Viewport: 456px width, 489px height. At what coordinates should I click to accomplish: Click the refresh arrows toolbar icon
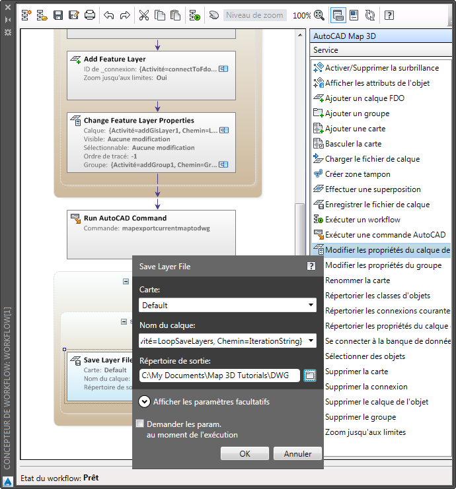click(370, 15)
